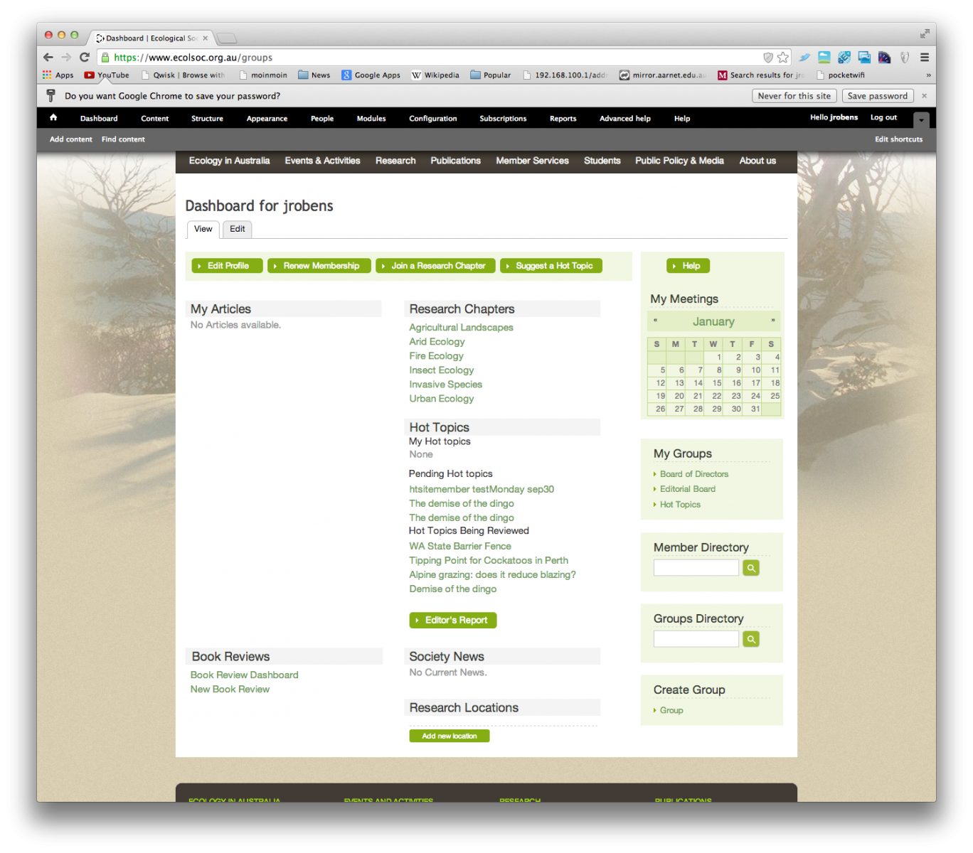Screen dimensions: 973x853
Task: Open the Wikipedia bookmark
Action: pos(435,75)
